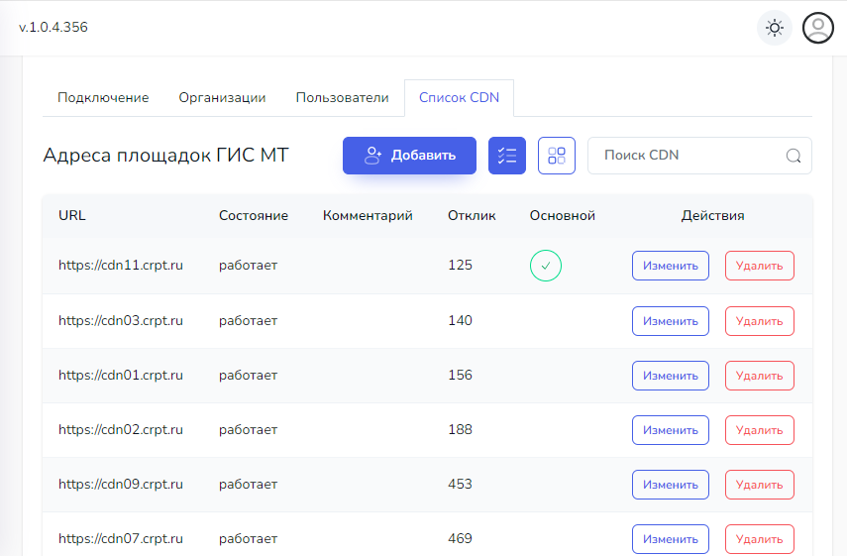
Task: Click the response value 156
Action: [x=461, y=376]
